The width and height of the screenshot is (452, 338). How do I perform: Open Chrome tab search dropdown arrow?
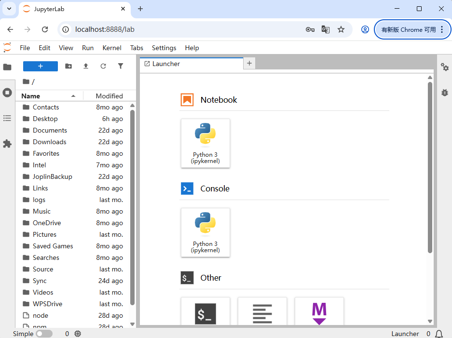tap(9, 9)
